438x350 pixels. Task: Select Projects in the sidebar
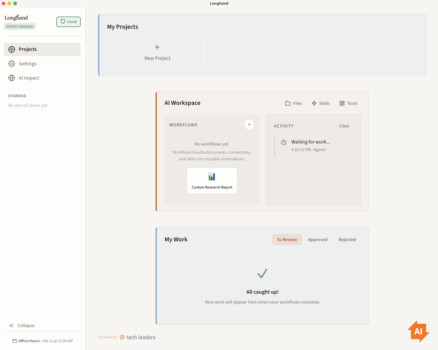[x=28, y=49]
